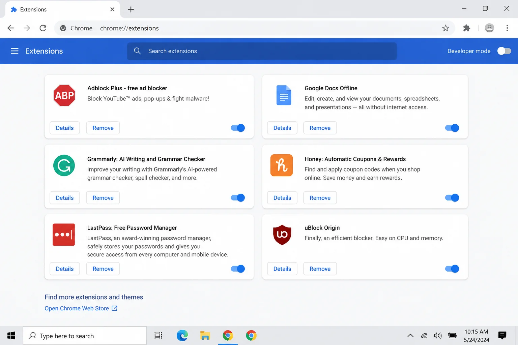Click the second Chrome taskbar icon
The image size is (518, 345).
tap(251, 336)
